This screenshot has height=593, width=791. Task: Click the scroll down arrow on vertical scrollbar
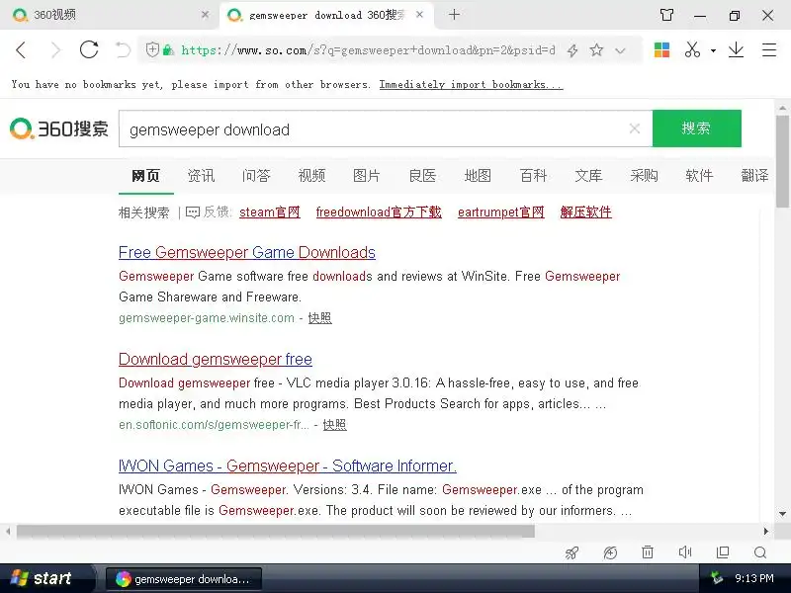pyautogui.click(x=782, y=514)
